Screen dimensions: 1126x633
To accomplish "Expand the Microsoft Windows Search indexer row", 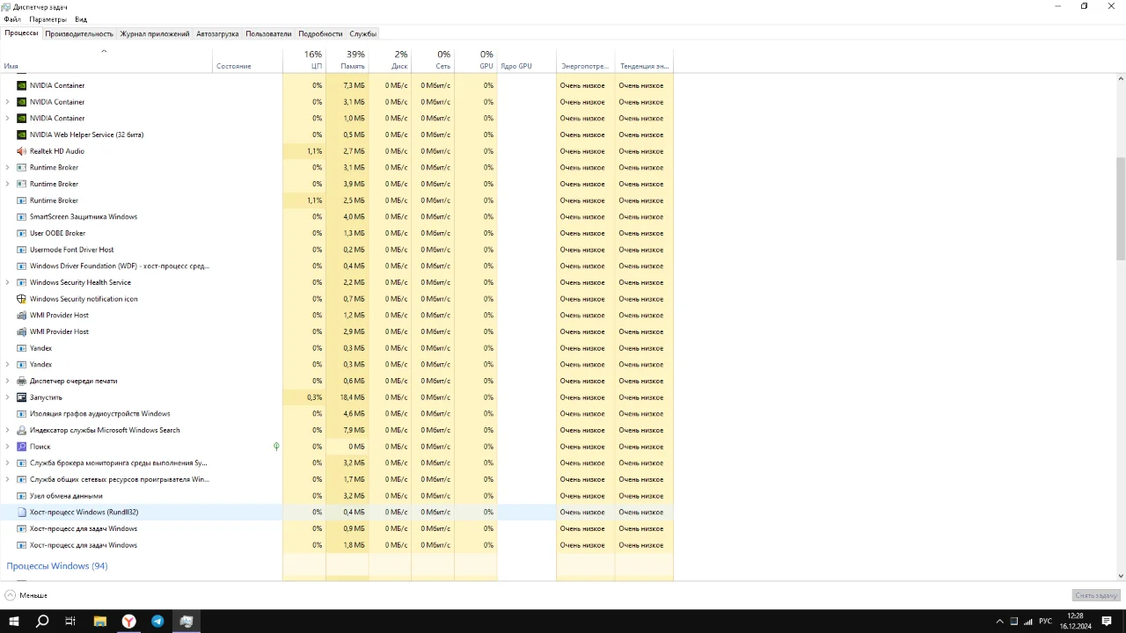I will pyautogui.click(x=8, y=430).
